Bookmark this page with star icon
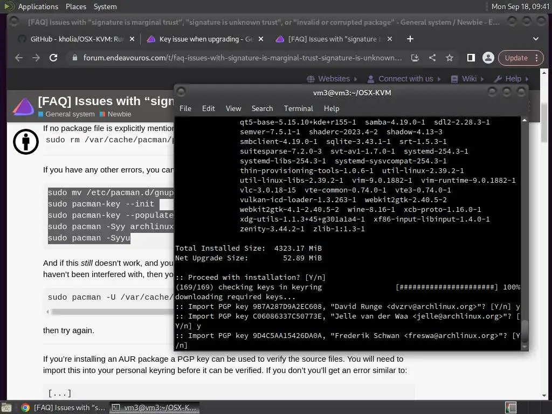Viewport: 552px width, 414px height. coord(450,58)
